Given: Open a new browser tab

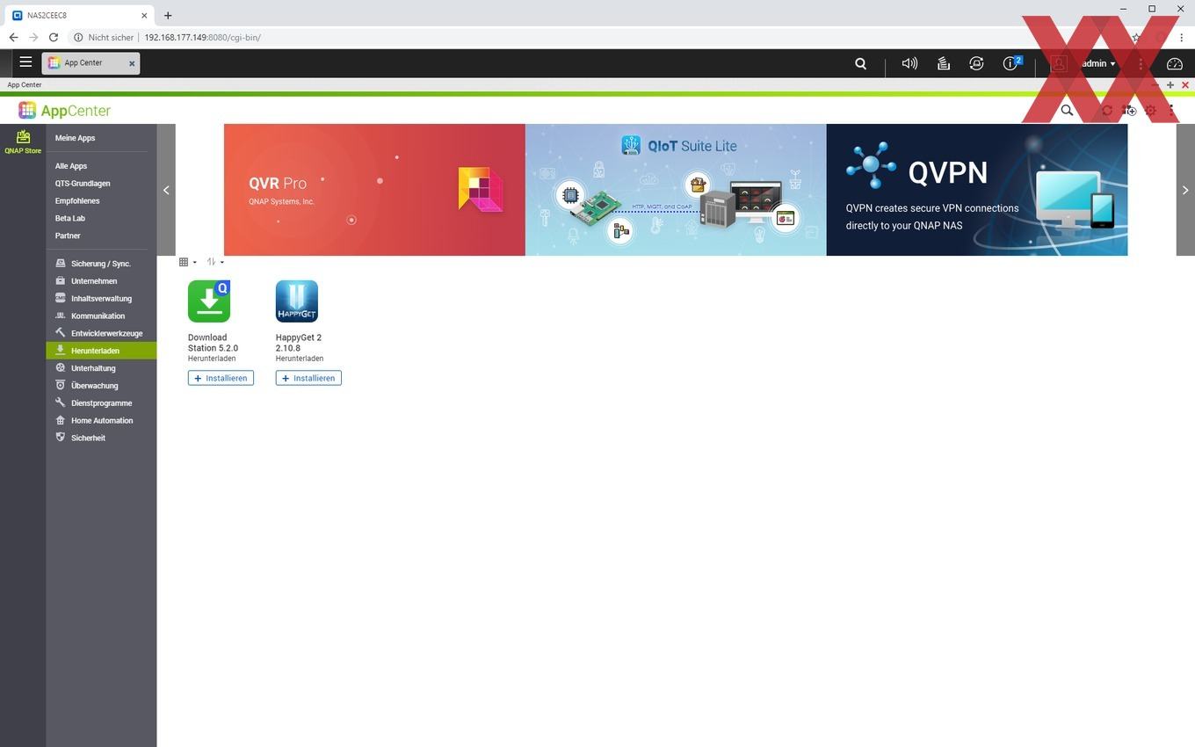Looking at the screenshot, I should (168, 15).
